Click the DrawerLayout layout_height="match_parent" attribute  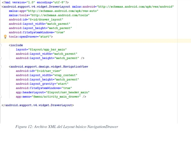pos(40,28)
